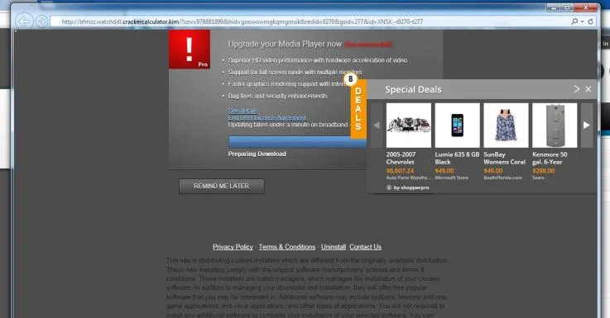Click the Lumia 635 8 GB Black title
Viewport: 610px width, 318px height.
(457, 158)
